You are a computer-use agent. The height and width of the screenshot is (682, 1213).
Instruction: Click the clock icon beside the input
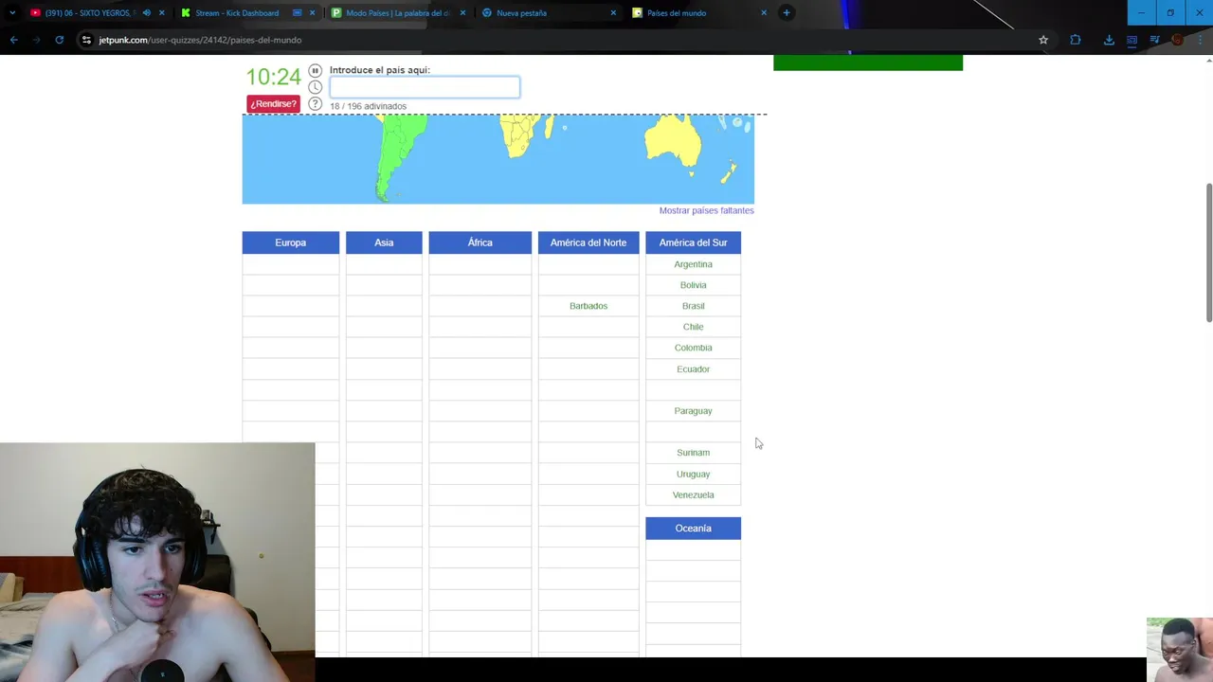316,87
